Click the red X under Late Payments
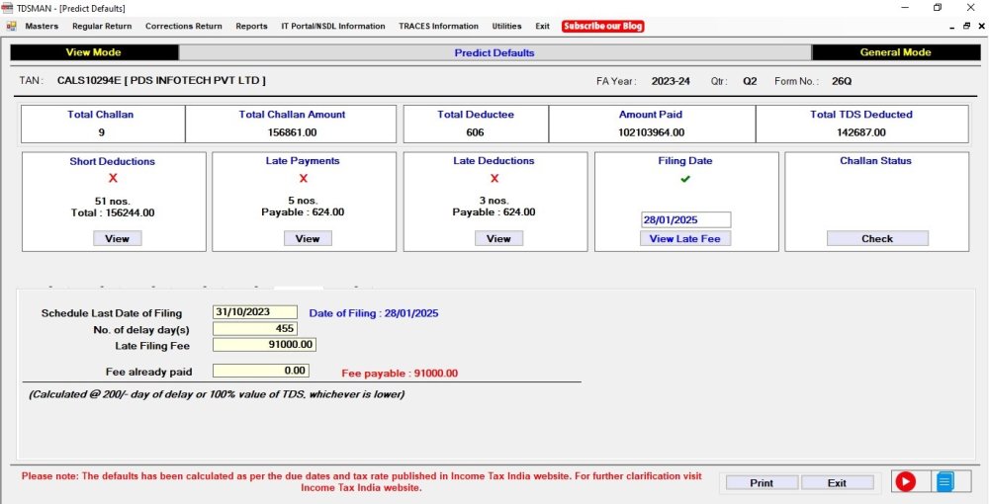This screenshot has width=989, height=504. tap(304, 178)
